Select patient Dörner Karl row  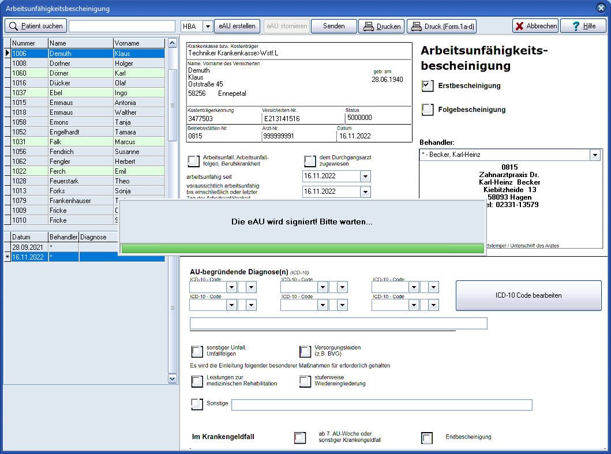88,73
